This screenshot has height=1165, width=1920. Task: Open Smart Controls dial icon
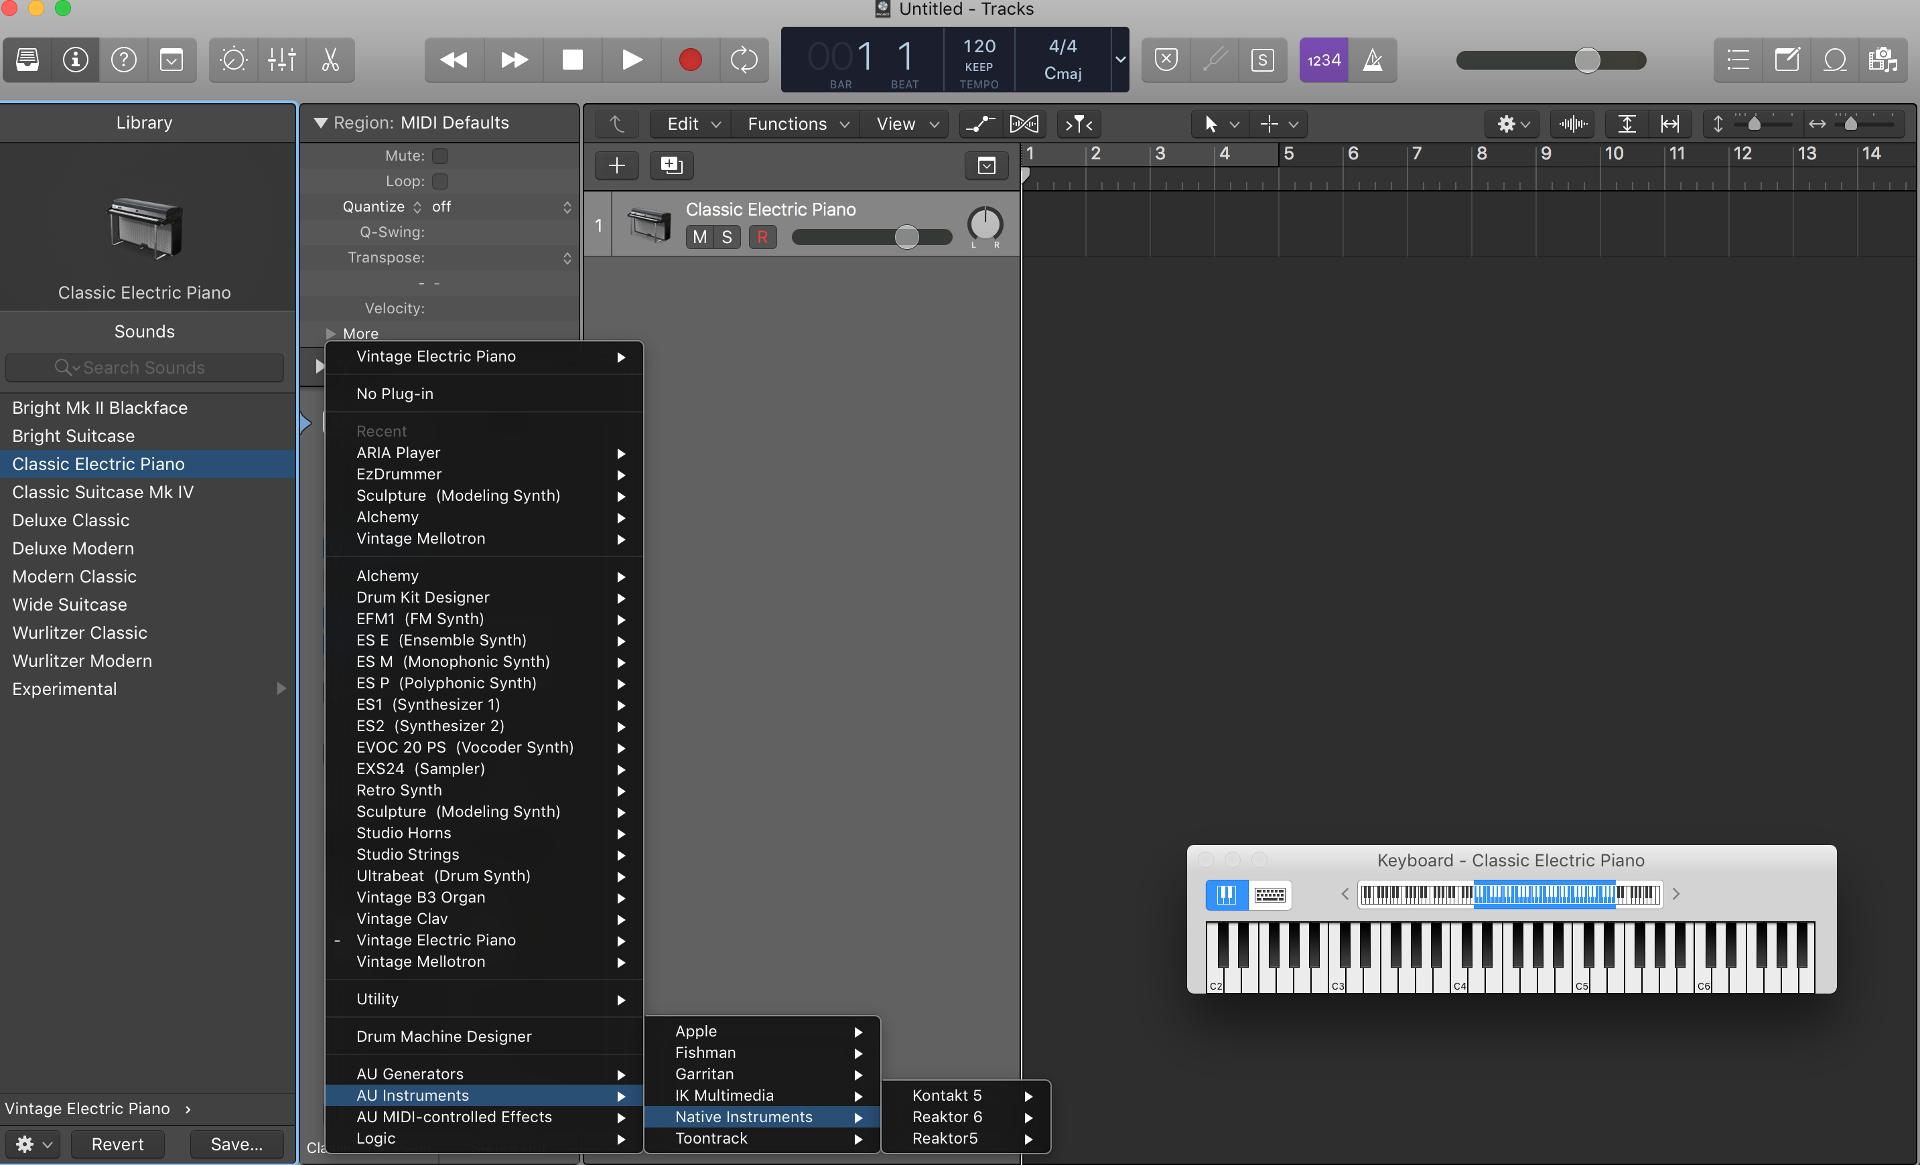pos(233,60)
